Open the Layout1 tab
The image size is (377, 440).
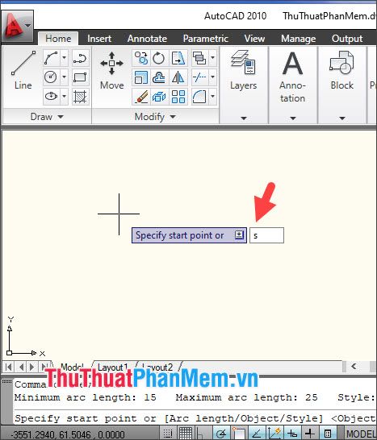(112, 367)
